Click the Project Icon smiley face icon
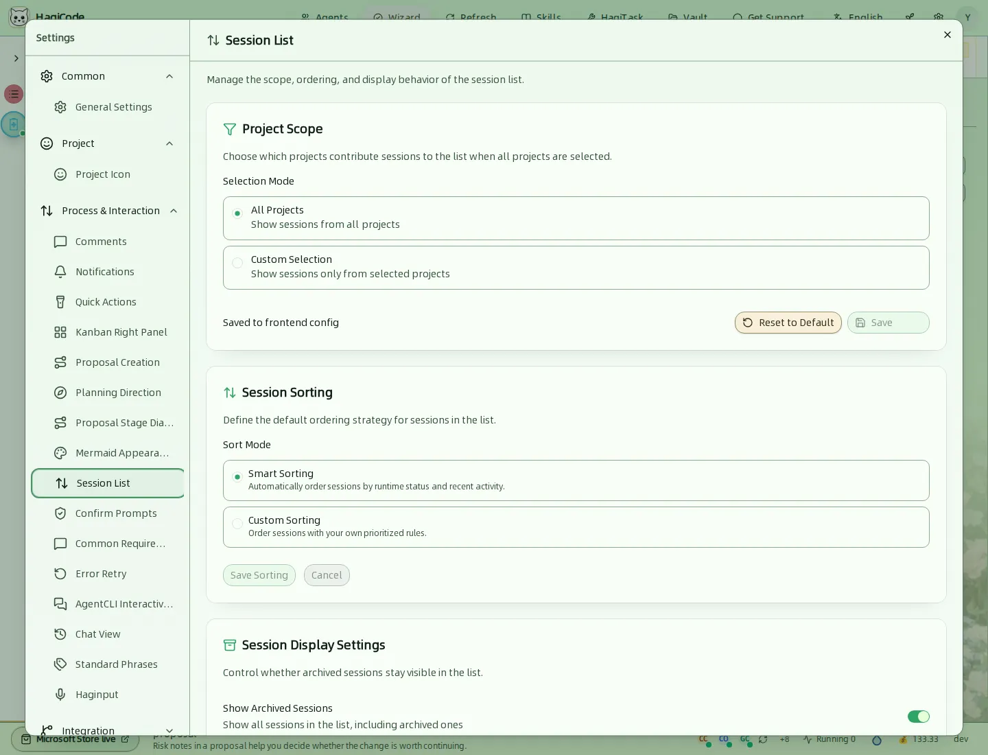 60,174
